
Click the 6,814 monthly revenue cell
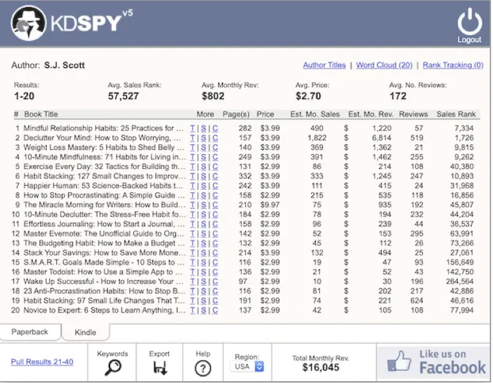(x=382, y=138)
